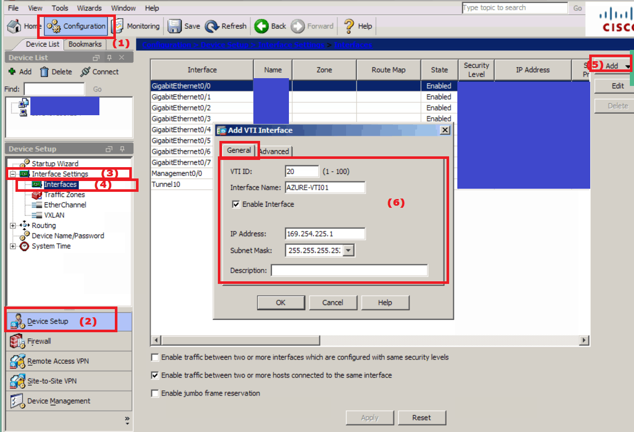Image resolution: width=634 pixels, height=432 pixels.
Task: Switch to the Bookmarks tab
Action: [x=85, y=44]
